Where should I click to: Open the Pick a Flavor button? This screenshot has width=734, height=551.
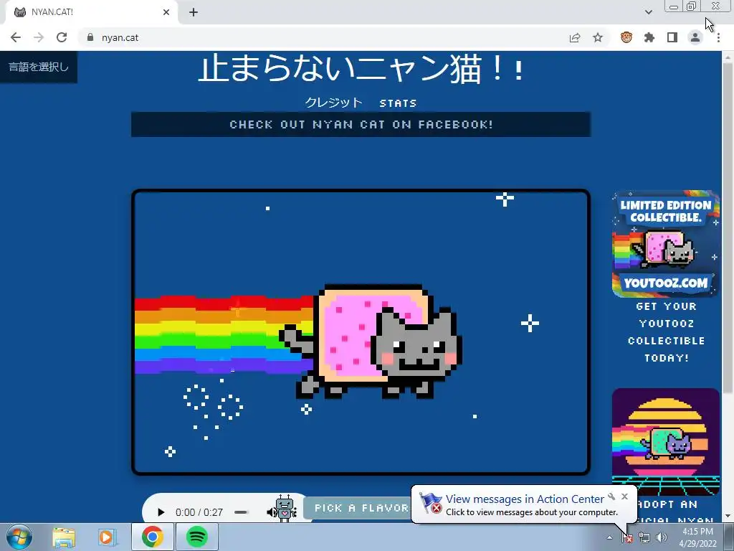(x=358, y=508)
